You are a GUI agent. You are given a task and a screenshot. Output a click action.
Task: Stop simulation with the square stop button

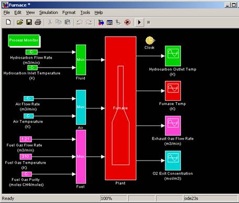[x=148, y=23]
